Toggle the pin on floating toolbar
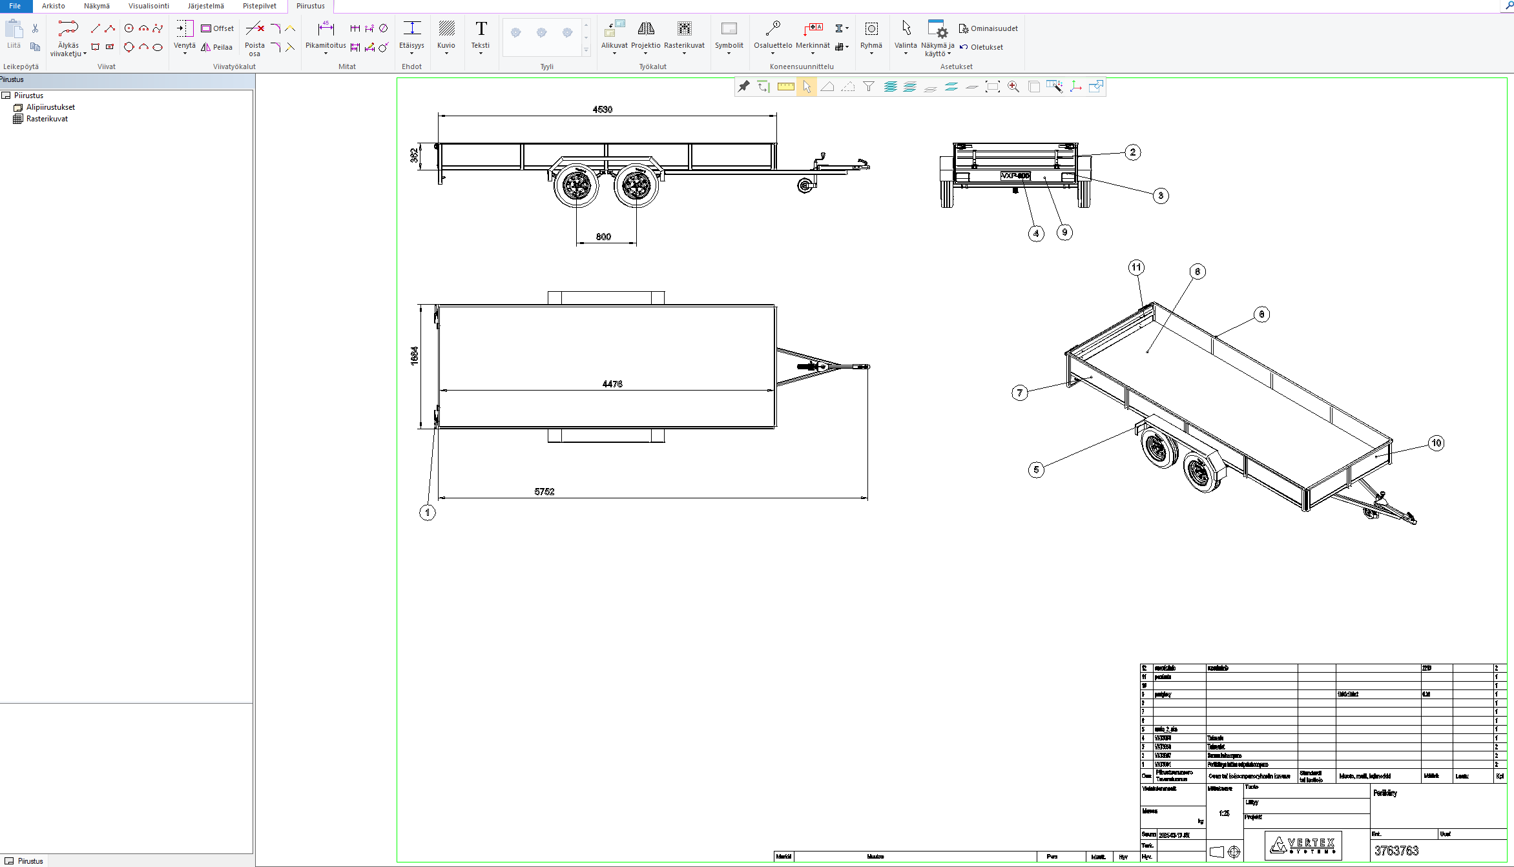This screenshot has width=1514, height=867. point(744,87)
